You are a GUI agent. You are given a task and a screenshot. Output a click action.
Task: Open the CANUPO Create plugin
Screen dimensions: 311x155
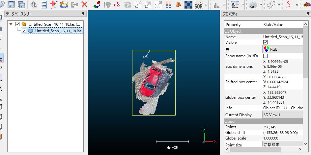point(235,5)
